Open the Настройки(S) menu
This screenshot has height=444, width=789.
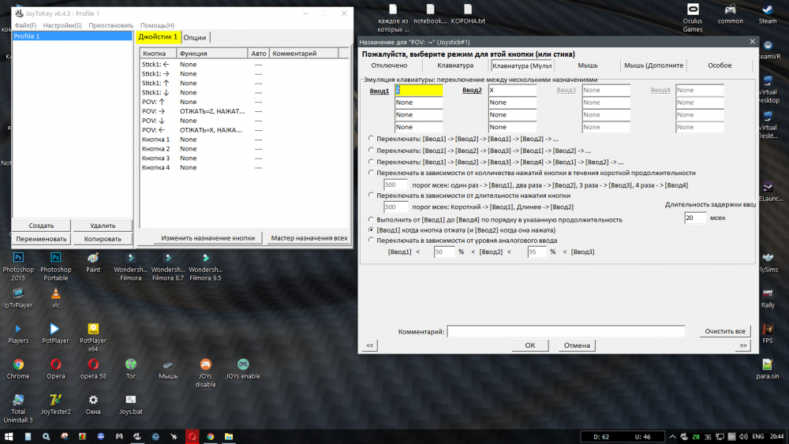click(62, 25)
